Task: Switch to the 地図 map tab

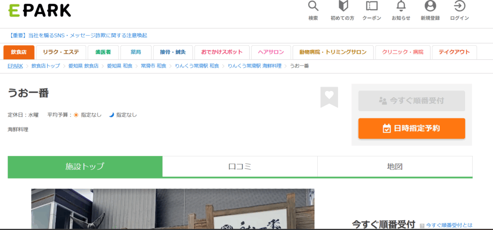Action: [x=395, y=167]
